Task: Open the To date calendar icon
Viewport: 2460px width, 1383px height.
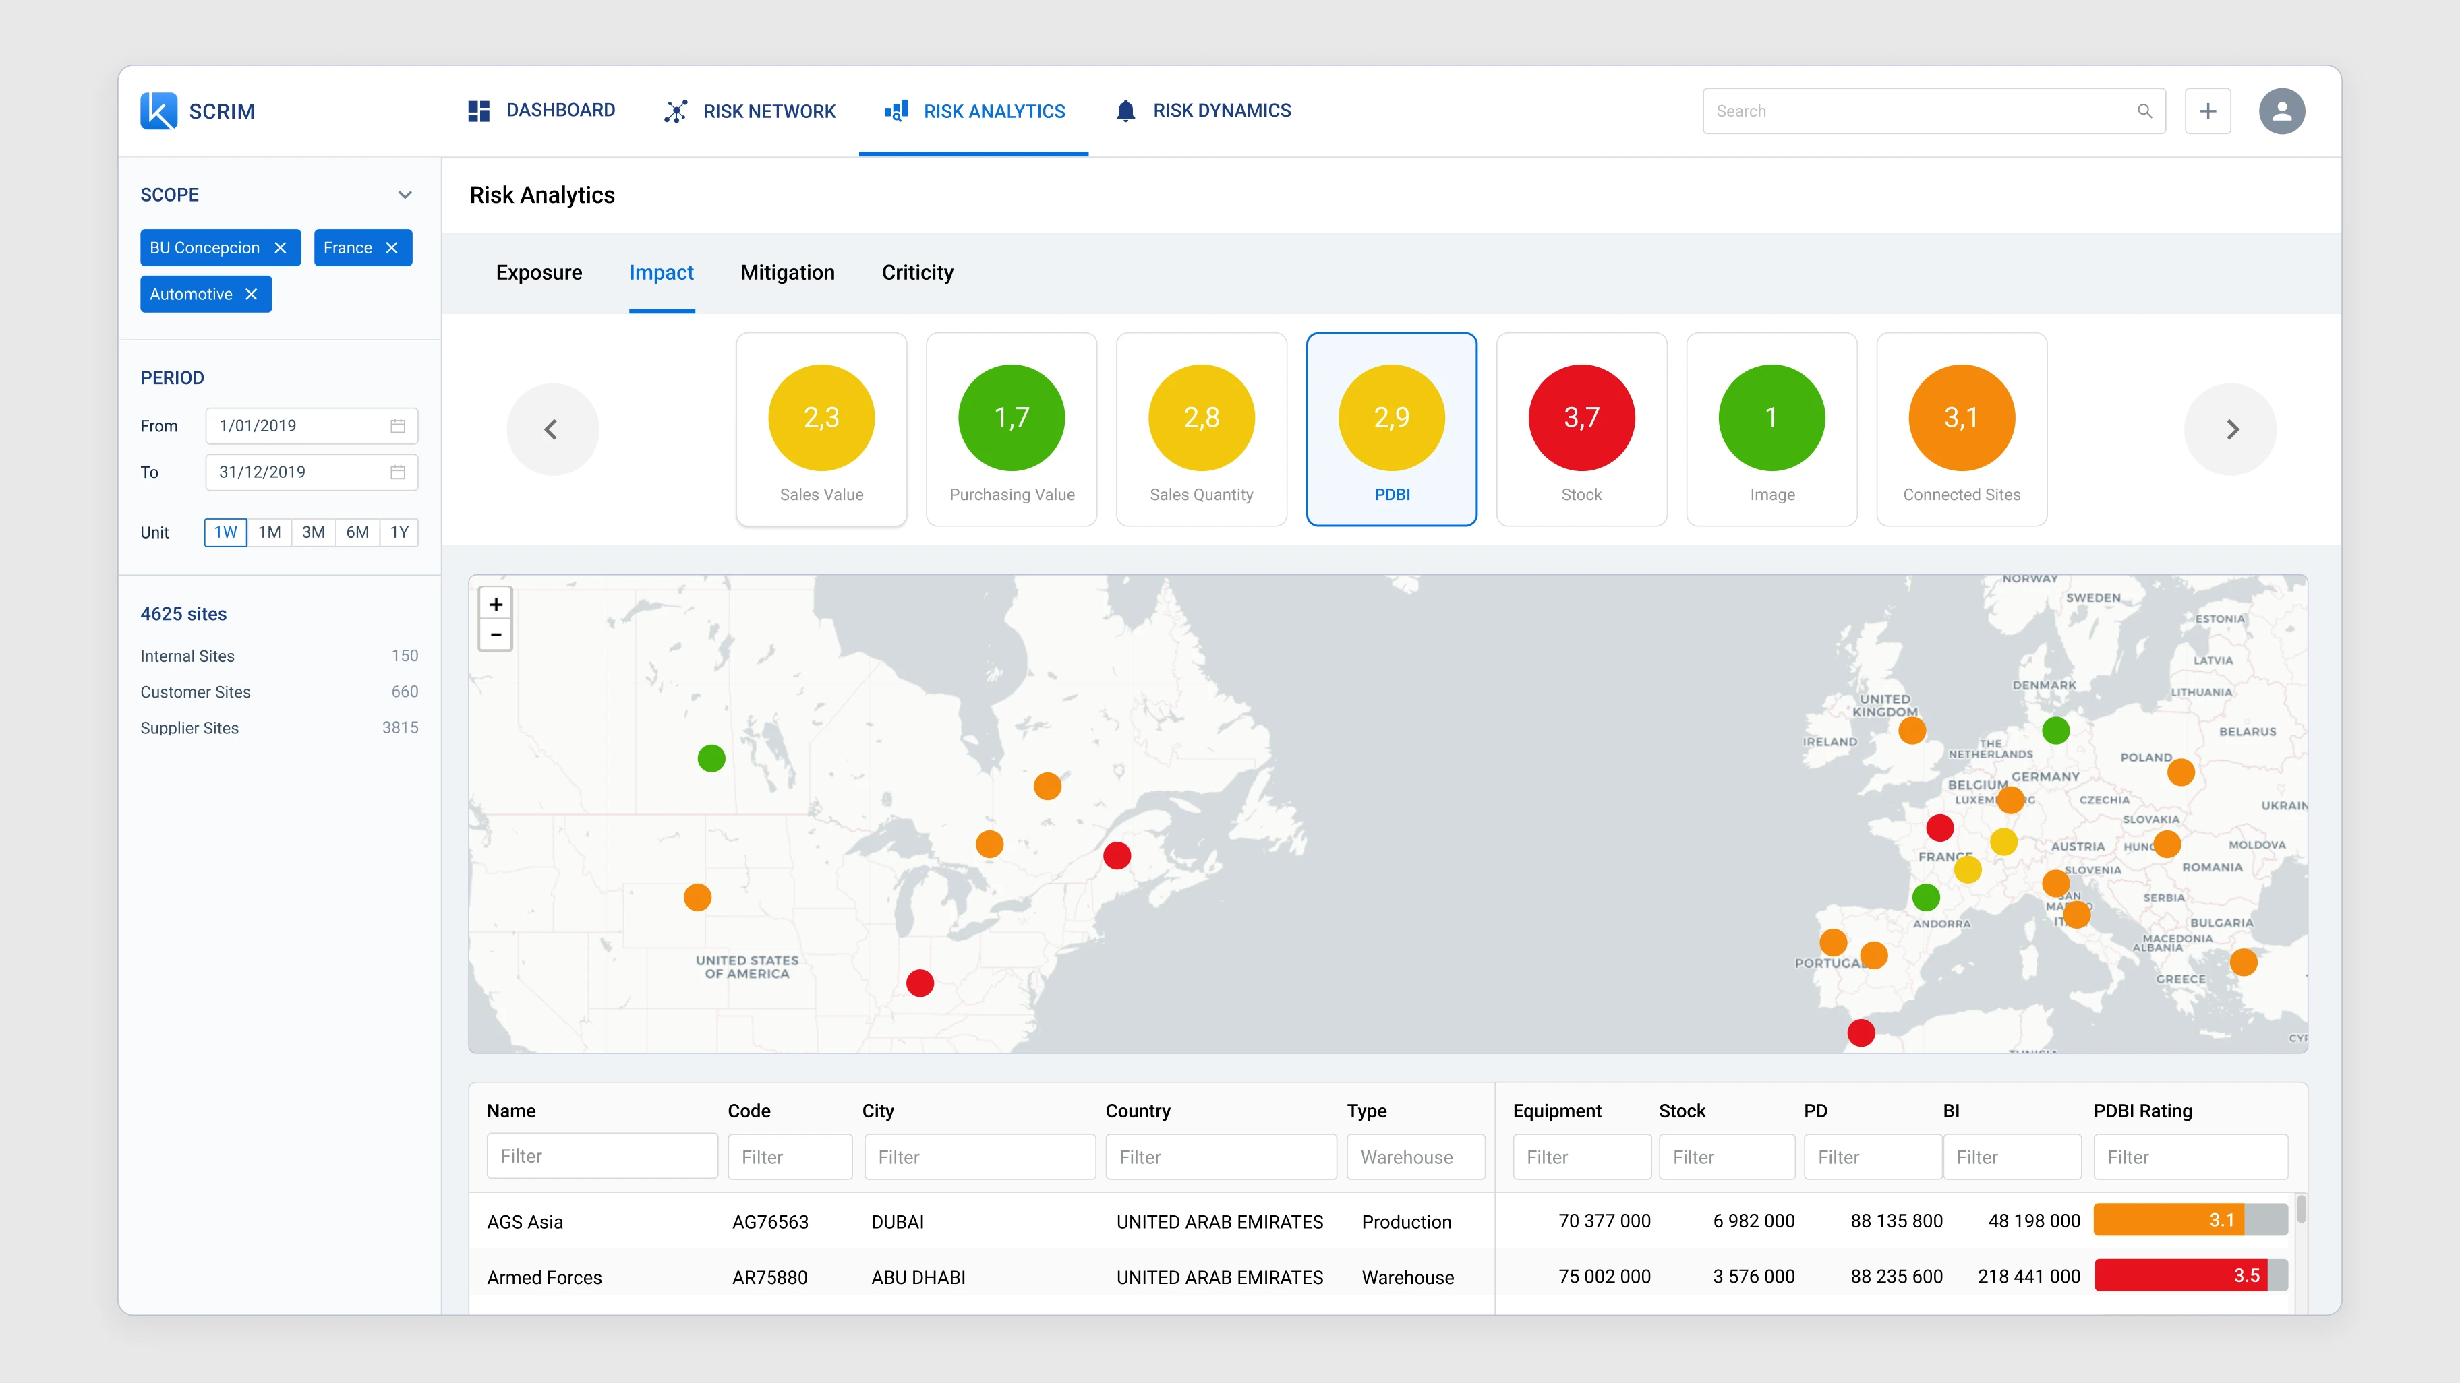Action: 397,472
